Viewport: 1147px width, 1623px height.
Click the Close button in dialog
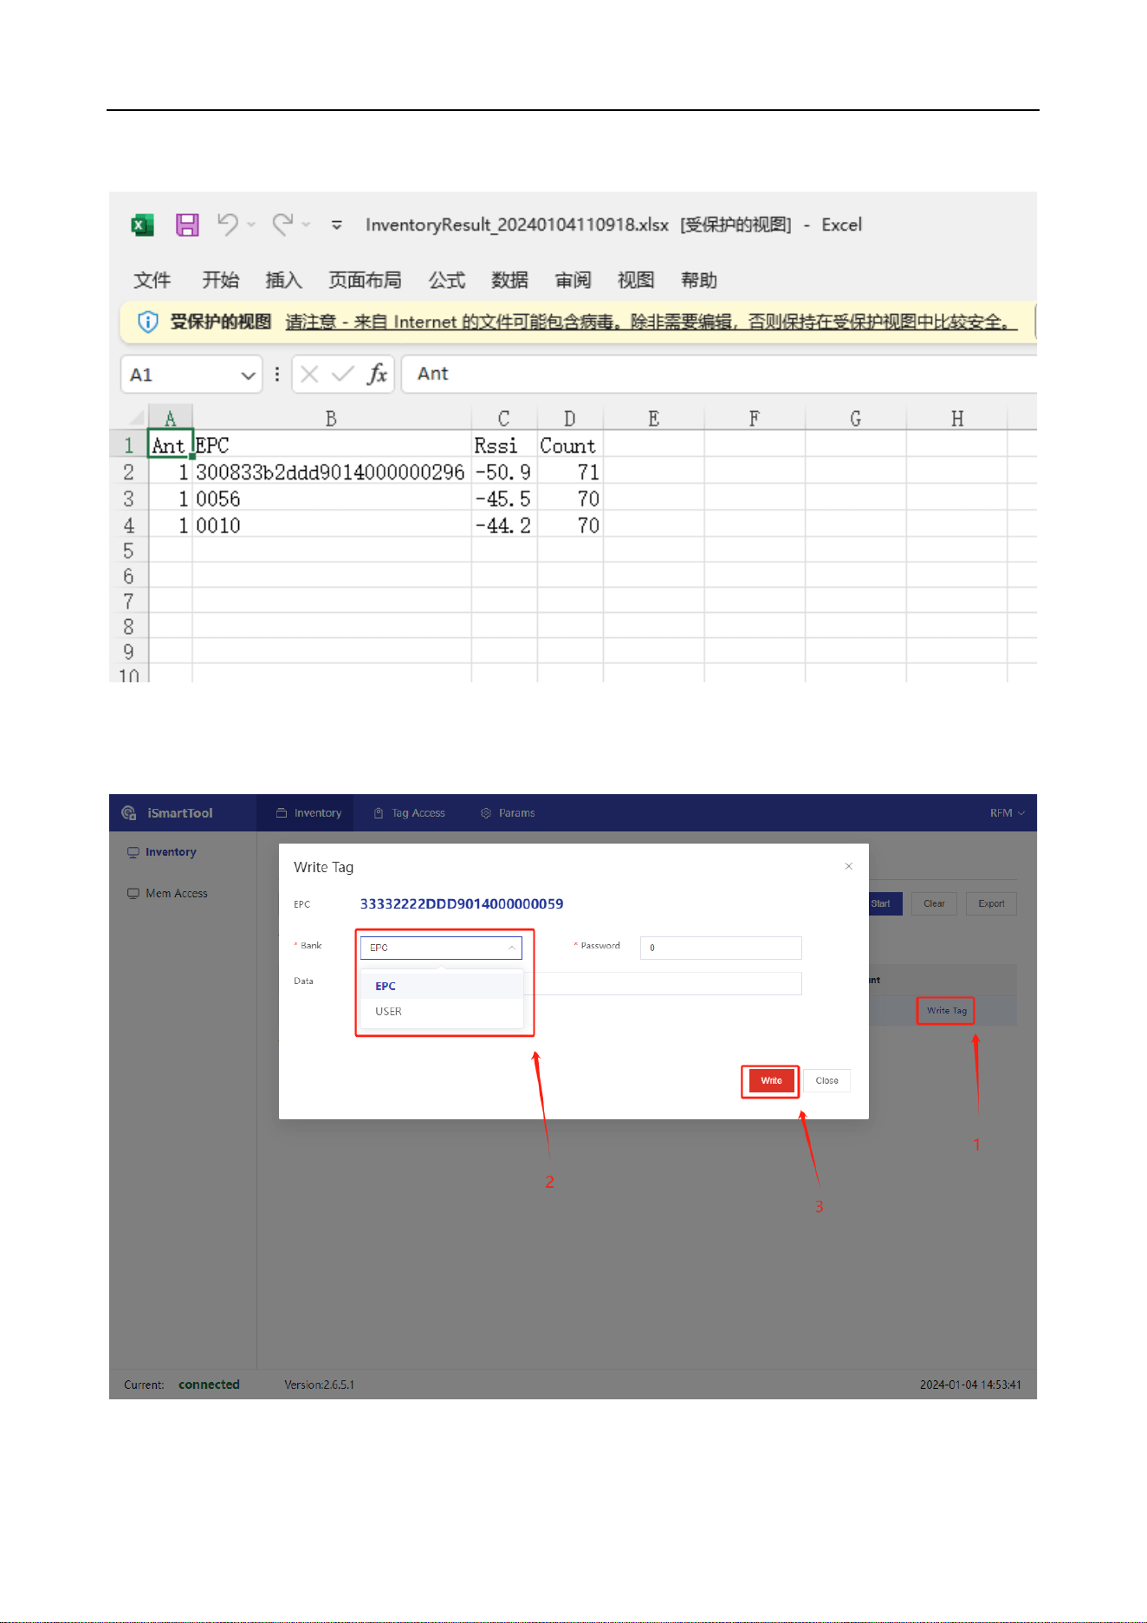[x=826, y=1081]
